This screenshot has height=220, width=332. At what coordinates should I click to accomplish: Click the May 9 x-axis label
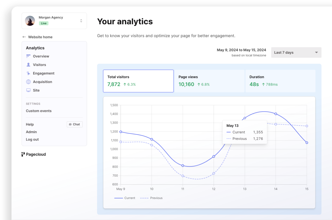coord(121,189)
